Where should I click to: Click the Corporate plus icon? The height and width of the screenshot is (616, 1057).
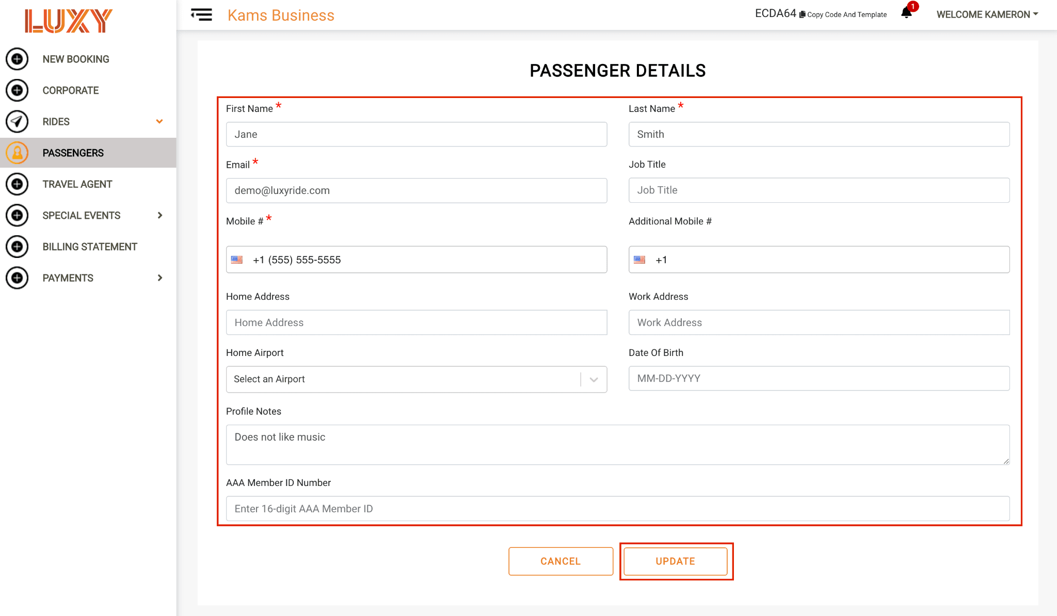coord(17,90)
